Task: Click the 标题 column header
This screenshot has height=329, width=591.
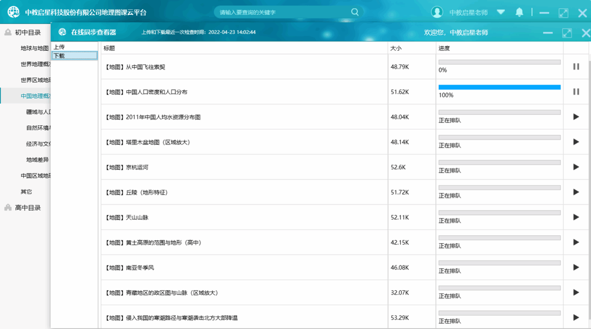Action: [109, 48]
